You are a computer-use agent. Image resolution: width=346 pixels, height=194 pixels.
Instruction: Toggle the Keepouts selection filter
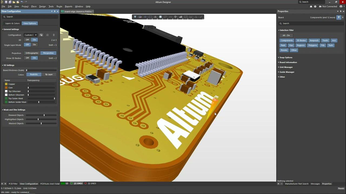314,40
